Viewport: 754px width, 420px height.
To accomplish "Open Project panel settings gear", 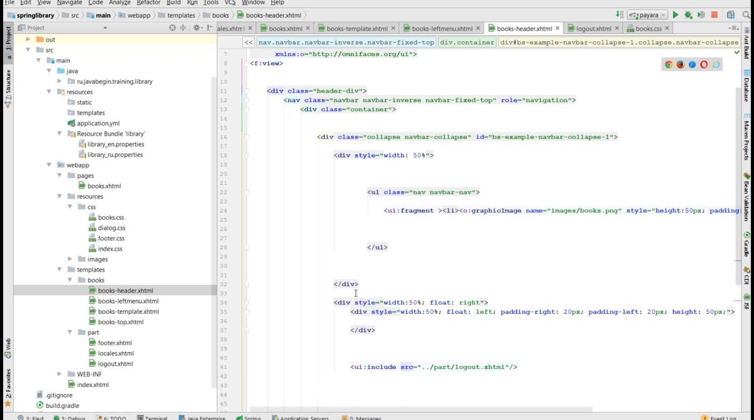I will click(x=197, y=28).
